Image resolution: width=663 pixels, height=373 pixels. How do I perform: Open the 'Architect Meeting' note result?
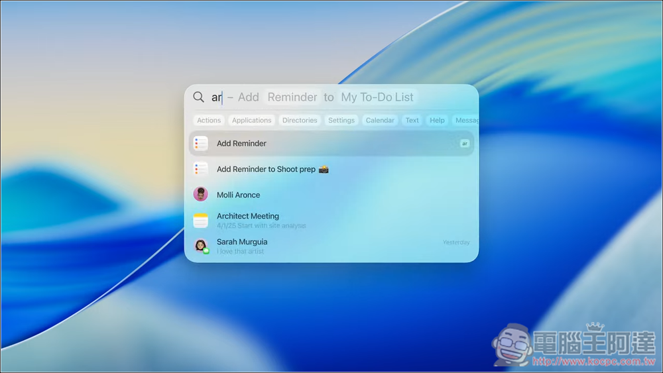pos(331,221)
